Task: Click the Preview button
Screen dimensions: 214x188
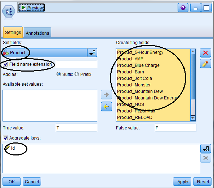Action: pyautogui.click(x=32, y=8)
